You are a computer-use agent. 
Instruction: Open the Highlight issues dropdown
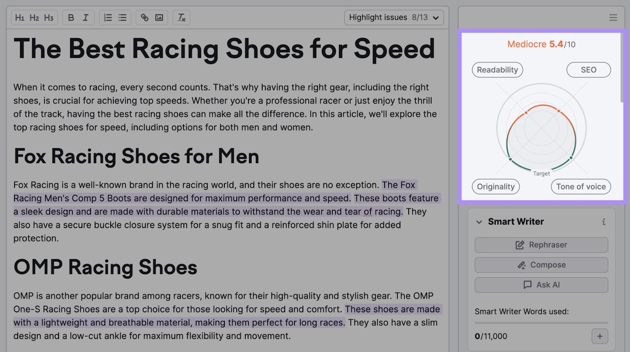[394, 18]
